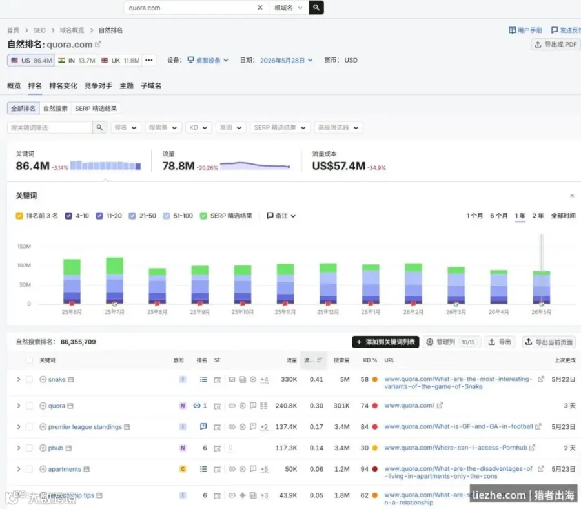Toggle the 11-20 positions checkbox
Image resolution: width=581 pixels, height=509 pixels.
[x=99, y=216]
